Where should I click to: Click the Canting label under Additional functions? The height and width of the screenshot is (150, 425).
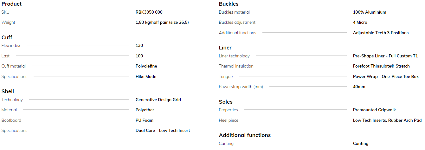click(226, 143)
